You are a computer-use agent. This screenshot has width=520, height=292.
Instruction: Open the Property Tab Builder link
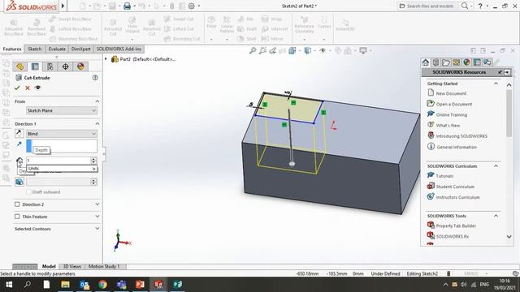[456, 225]
